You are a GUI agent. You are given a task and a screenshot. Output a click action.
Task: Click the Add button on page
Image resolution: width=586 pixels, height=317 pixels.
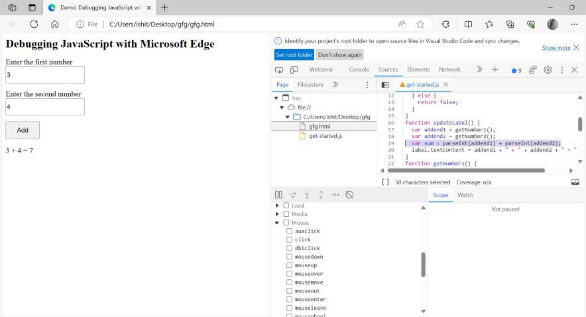[23, 130]
